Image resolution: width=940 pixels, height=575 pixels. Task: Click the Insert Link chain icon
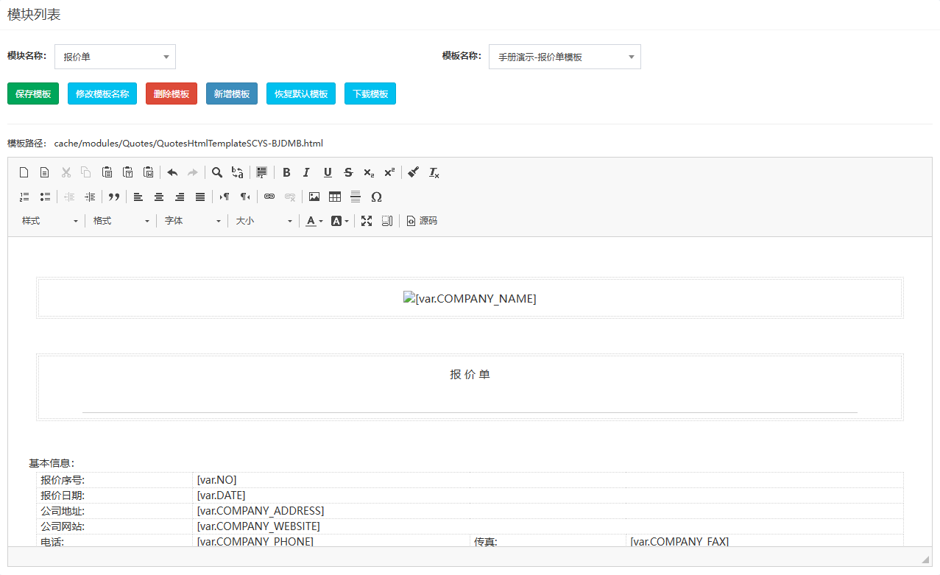(x=269, y=197)
